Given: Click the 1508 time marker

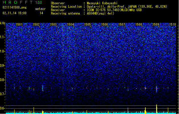Looking at the screenshot, I should (x=139, y=25).
